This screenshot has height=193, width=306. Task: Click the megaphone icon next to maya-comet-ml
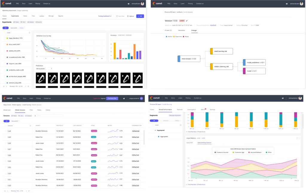[123, 98]
